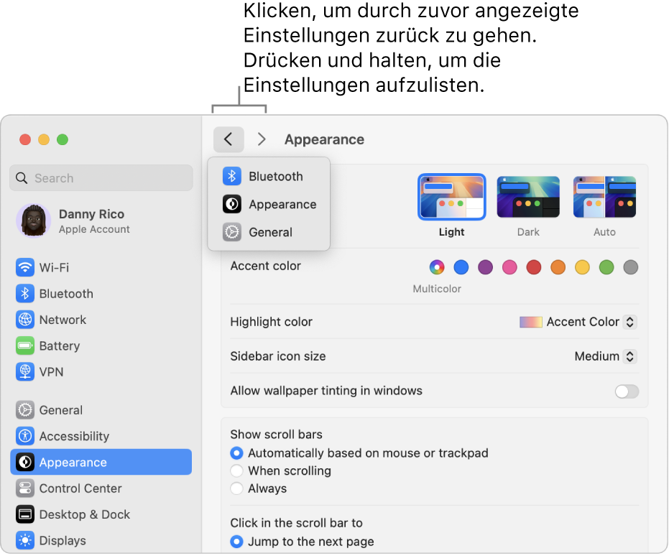Select Accessibility label in the sidebar
The width and height of the screenshot is (669, 556).
[74, 436]
